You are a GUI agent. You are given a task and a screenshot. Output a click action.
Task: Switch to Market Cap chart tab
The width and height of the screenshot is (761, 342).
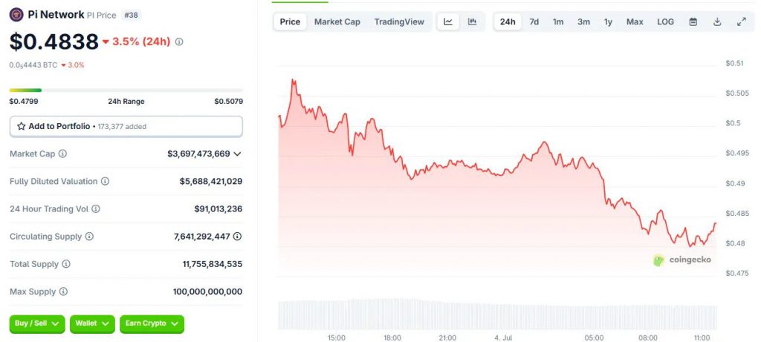click(x=337, y=22)
